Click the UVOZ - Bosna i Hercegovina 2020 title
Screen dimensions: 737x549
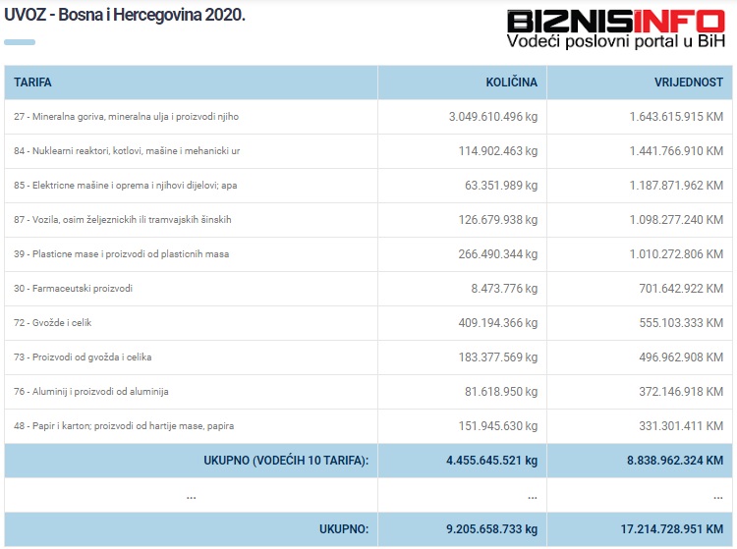click(125, 17)
